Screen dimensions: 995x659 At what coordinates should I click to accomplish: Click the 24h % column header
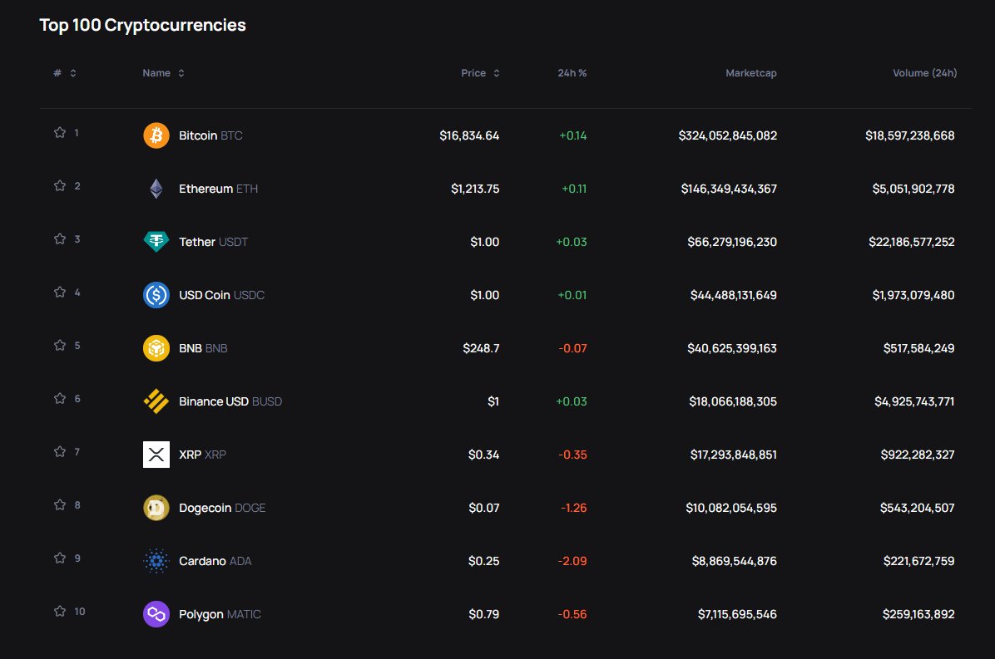click(x=572, y=73)
